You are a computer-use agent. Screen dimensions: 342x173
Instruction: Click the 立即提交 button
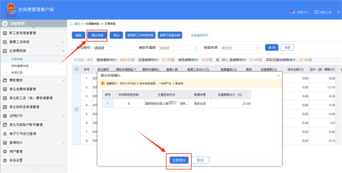pyautogui.click(x=179, y=160)
